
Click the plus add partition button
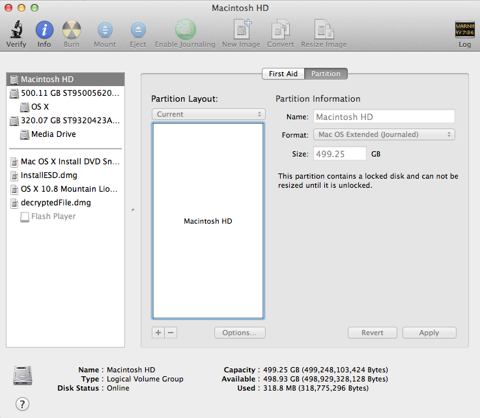(x=158, y=333)
